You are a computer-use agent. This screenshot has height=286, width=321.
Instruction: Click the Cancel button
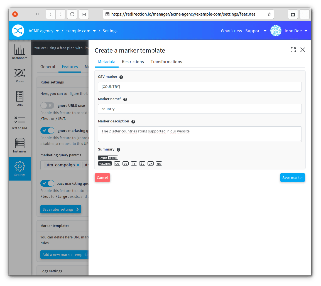tap(102, 177)
